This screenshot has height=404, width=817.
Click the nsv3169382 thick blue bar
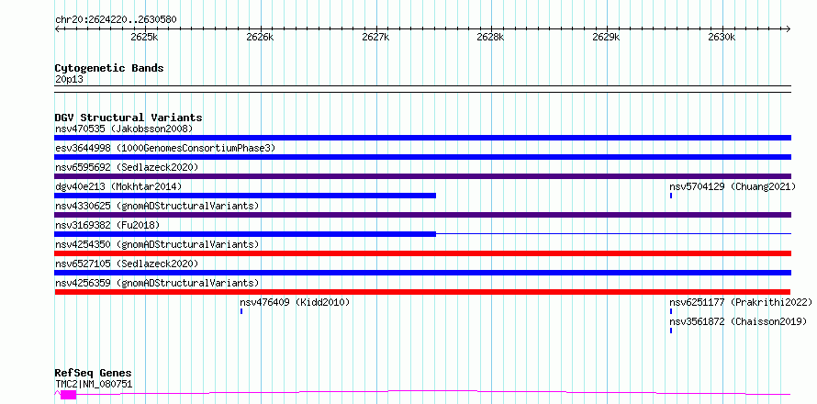(x=245, y=234)
